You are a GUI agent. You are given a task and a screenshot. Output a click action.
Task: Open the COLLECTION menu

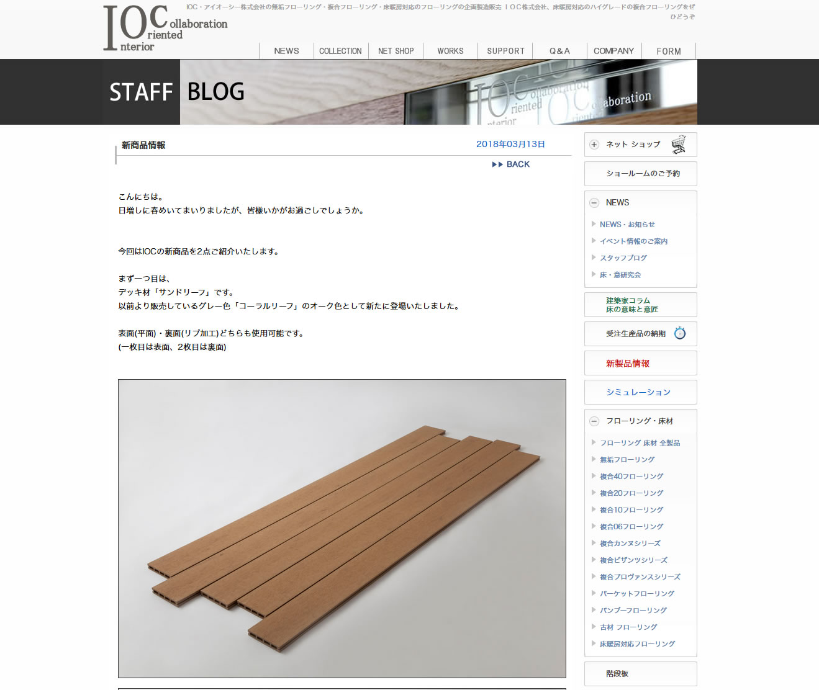(x=340, y=51)
